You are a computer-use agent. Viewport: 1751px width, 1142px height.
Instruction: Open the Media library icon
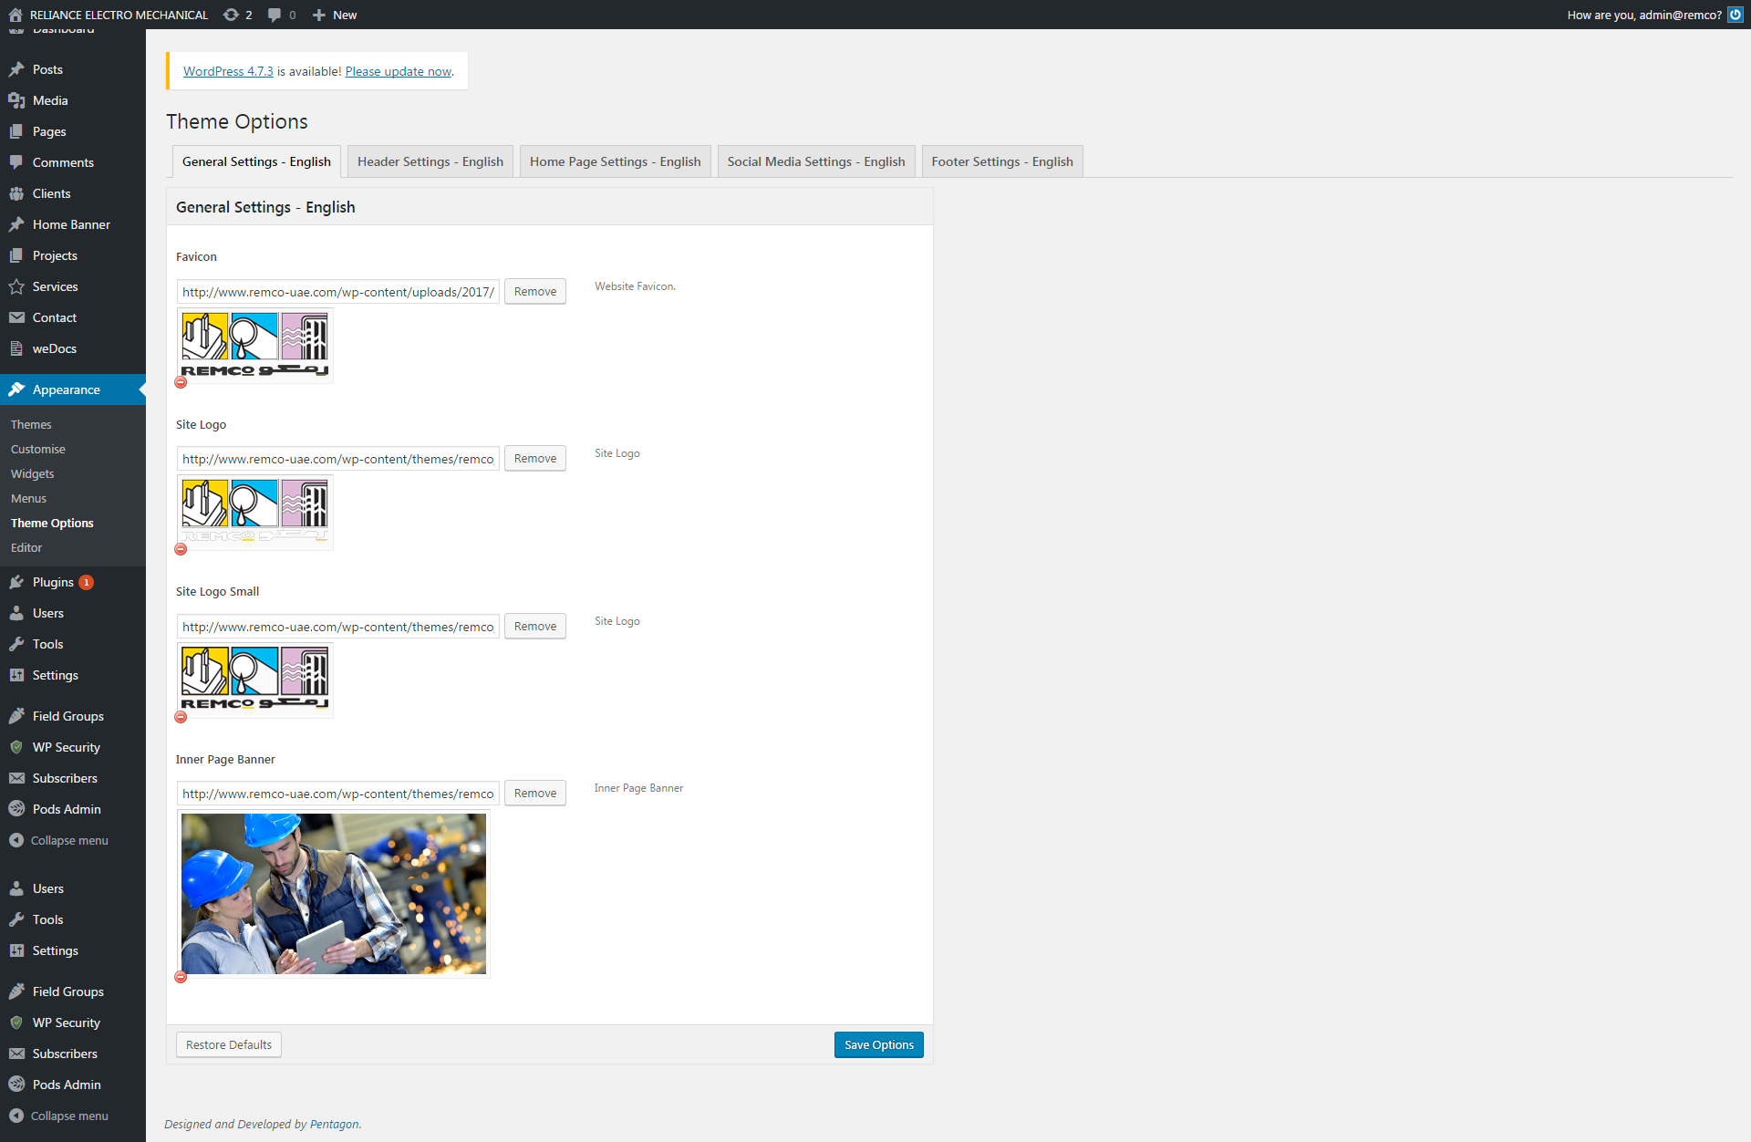tap(16, 100)
